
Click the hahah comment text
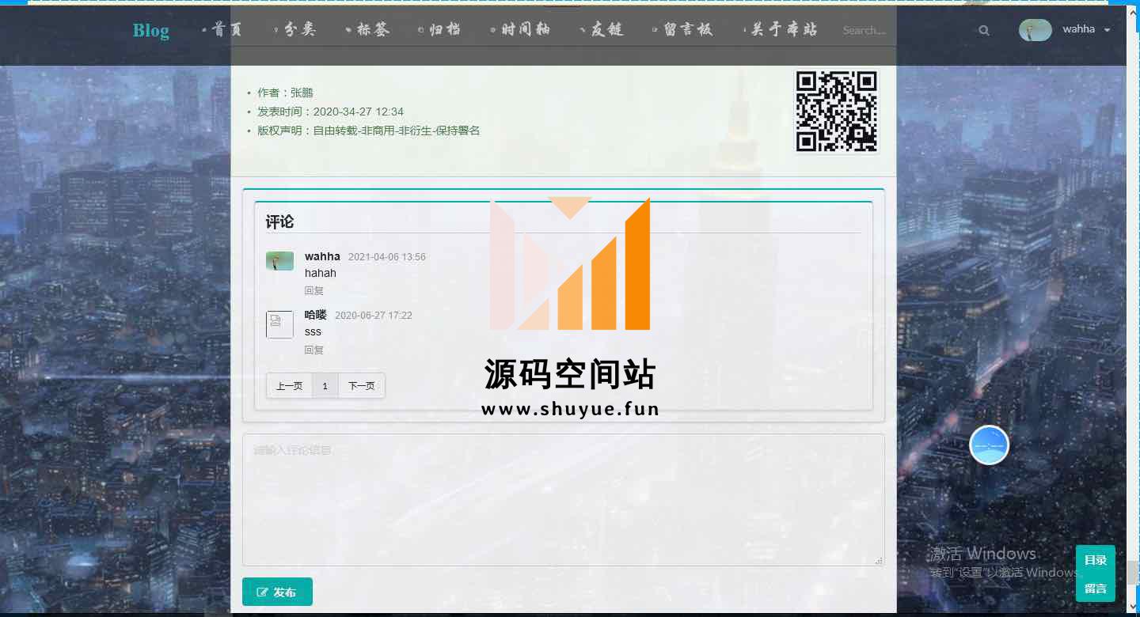[x=321, y=273]
